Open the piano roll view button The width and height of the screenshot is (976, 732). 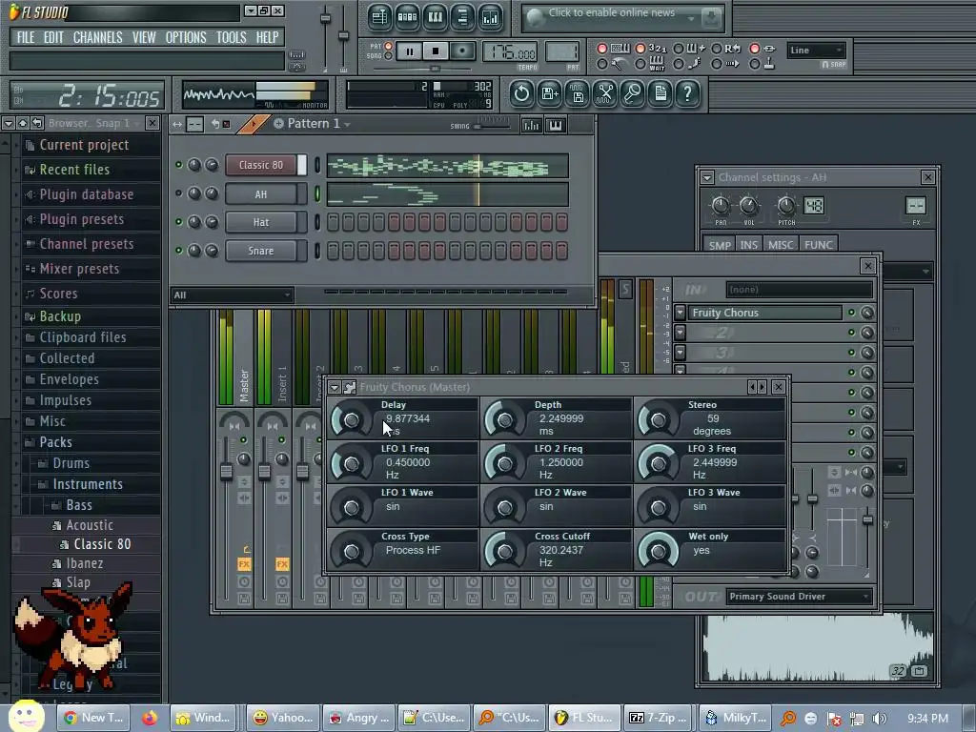[x=435, y=17]
